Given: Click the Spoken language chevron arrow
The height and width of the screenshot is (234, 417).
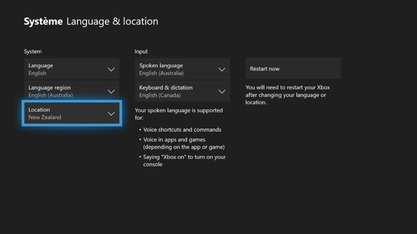Looking at the screenshot, I should [222, 69].
